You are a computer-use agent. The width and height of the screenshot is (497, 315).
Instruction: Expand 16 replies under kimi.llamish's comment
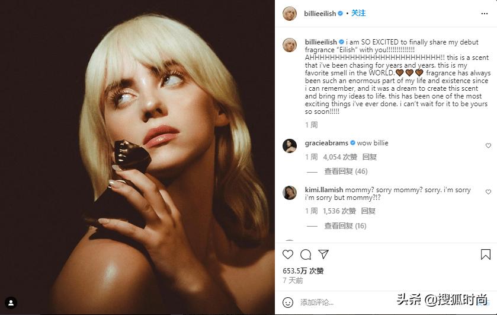(345, 226)
